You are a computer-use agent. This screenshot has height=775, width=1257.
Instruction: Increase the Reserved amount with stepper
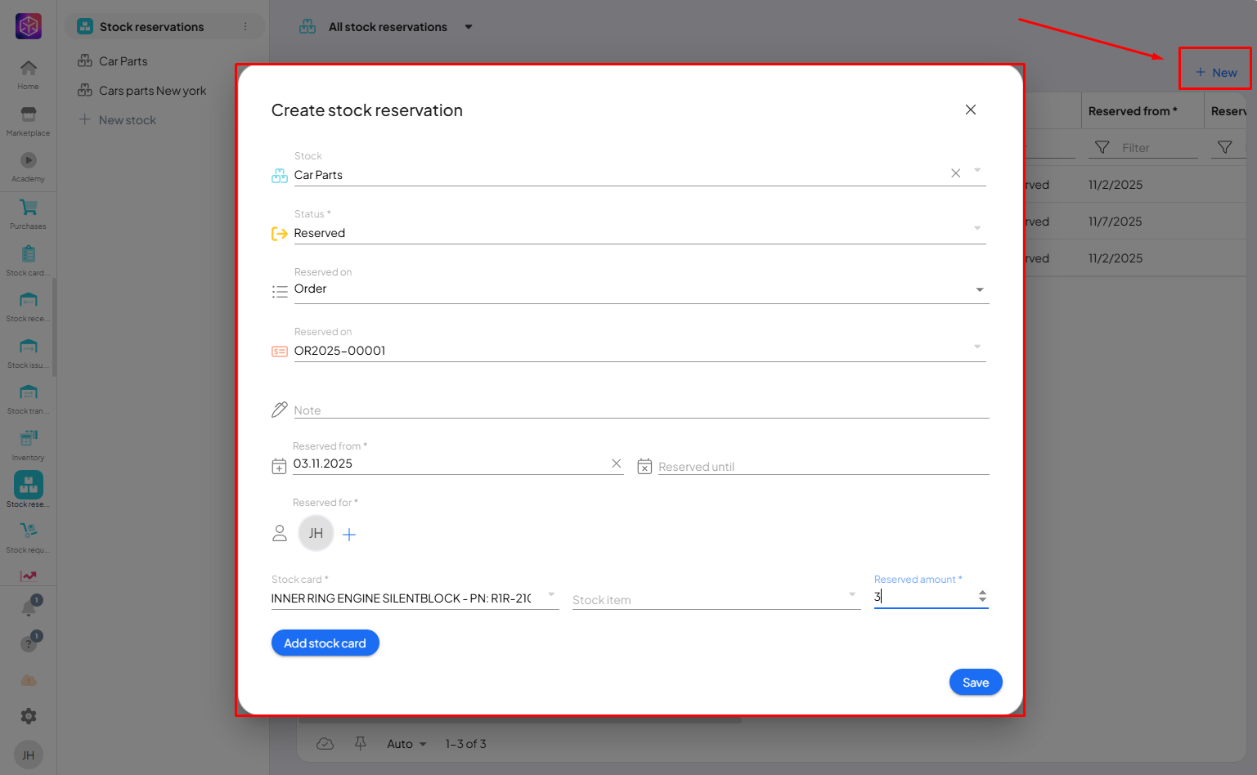click(982, 593)
